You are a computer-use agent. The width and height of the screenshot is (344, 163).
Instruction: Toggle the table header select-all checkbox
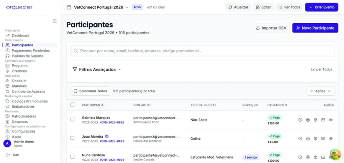pos(72,105)
